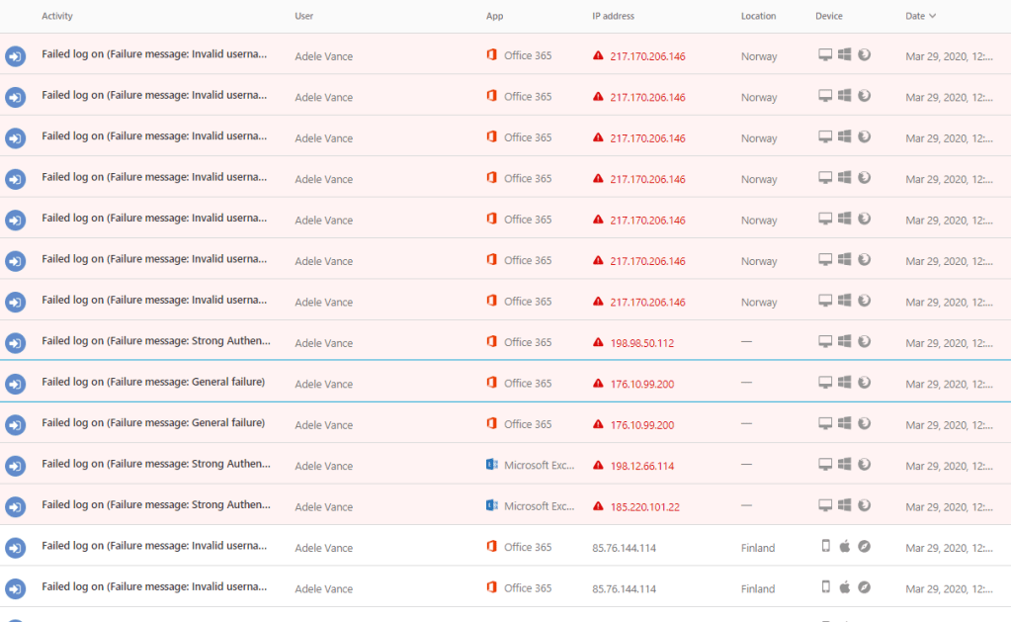Sort by the Activity column header
Viewport: 1011px width, 622px height.
pyautogui.click(x=57, y=16)
